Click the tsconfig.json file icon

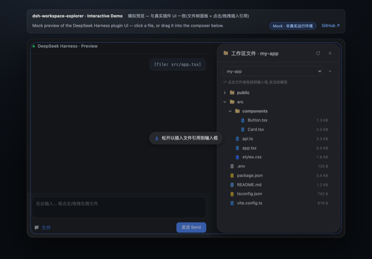pyautogui.click(x=232, y=194)
